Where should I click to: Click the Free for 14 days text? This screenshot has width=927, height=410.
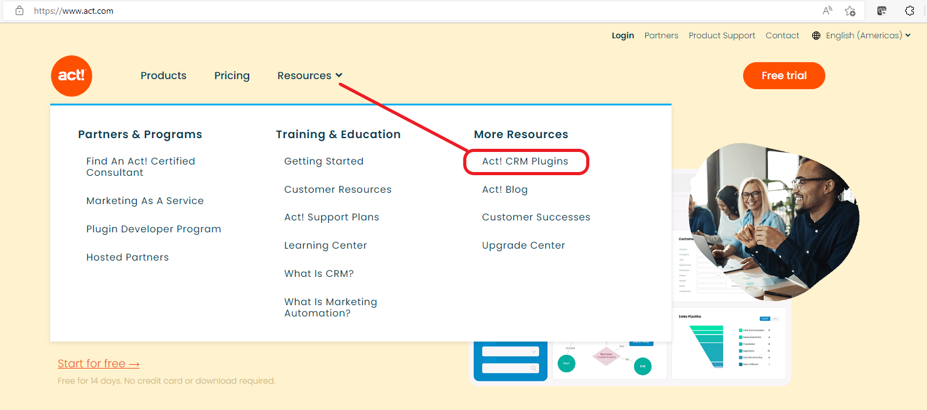pyautogui.click(x=166, y=380)
